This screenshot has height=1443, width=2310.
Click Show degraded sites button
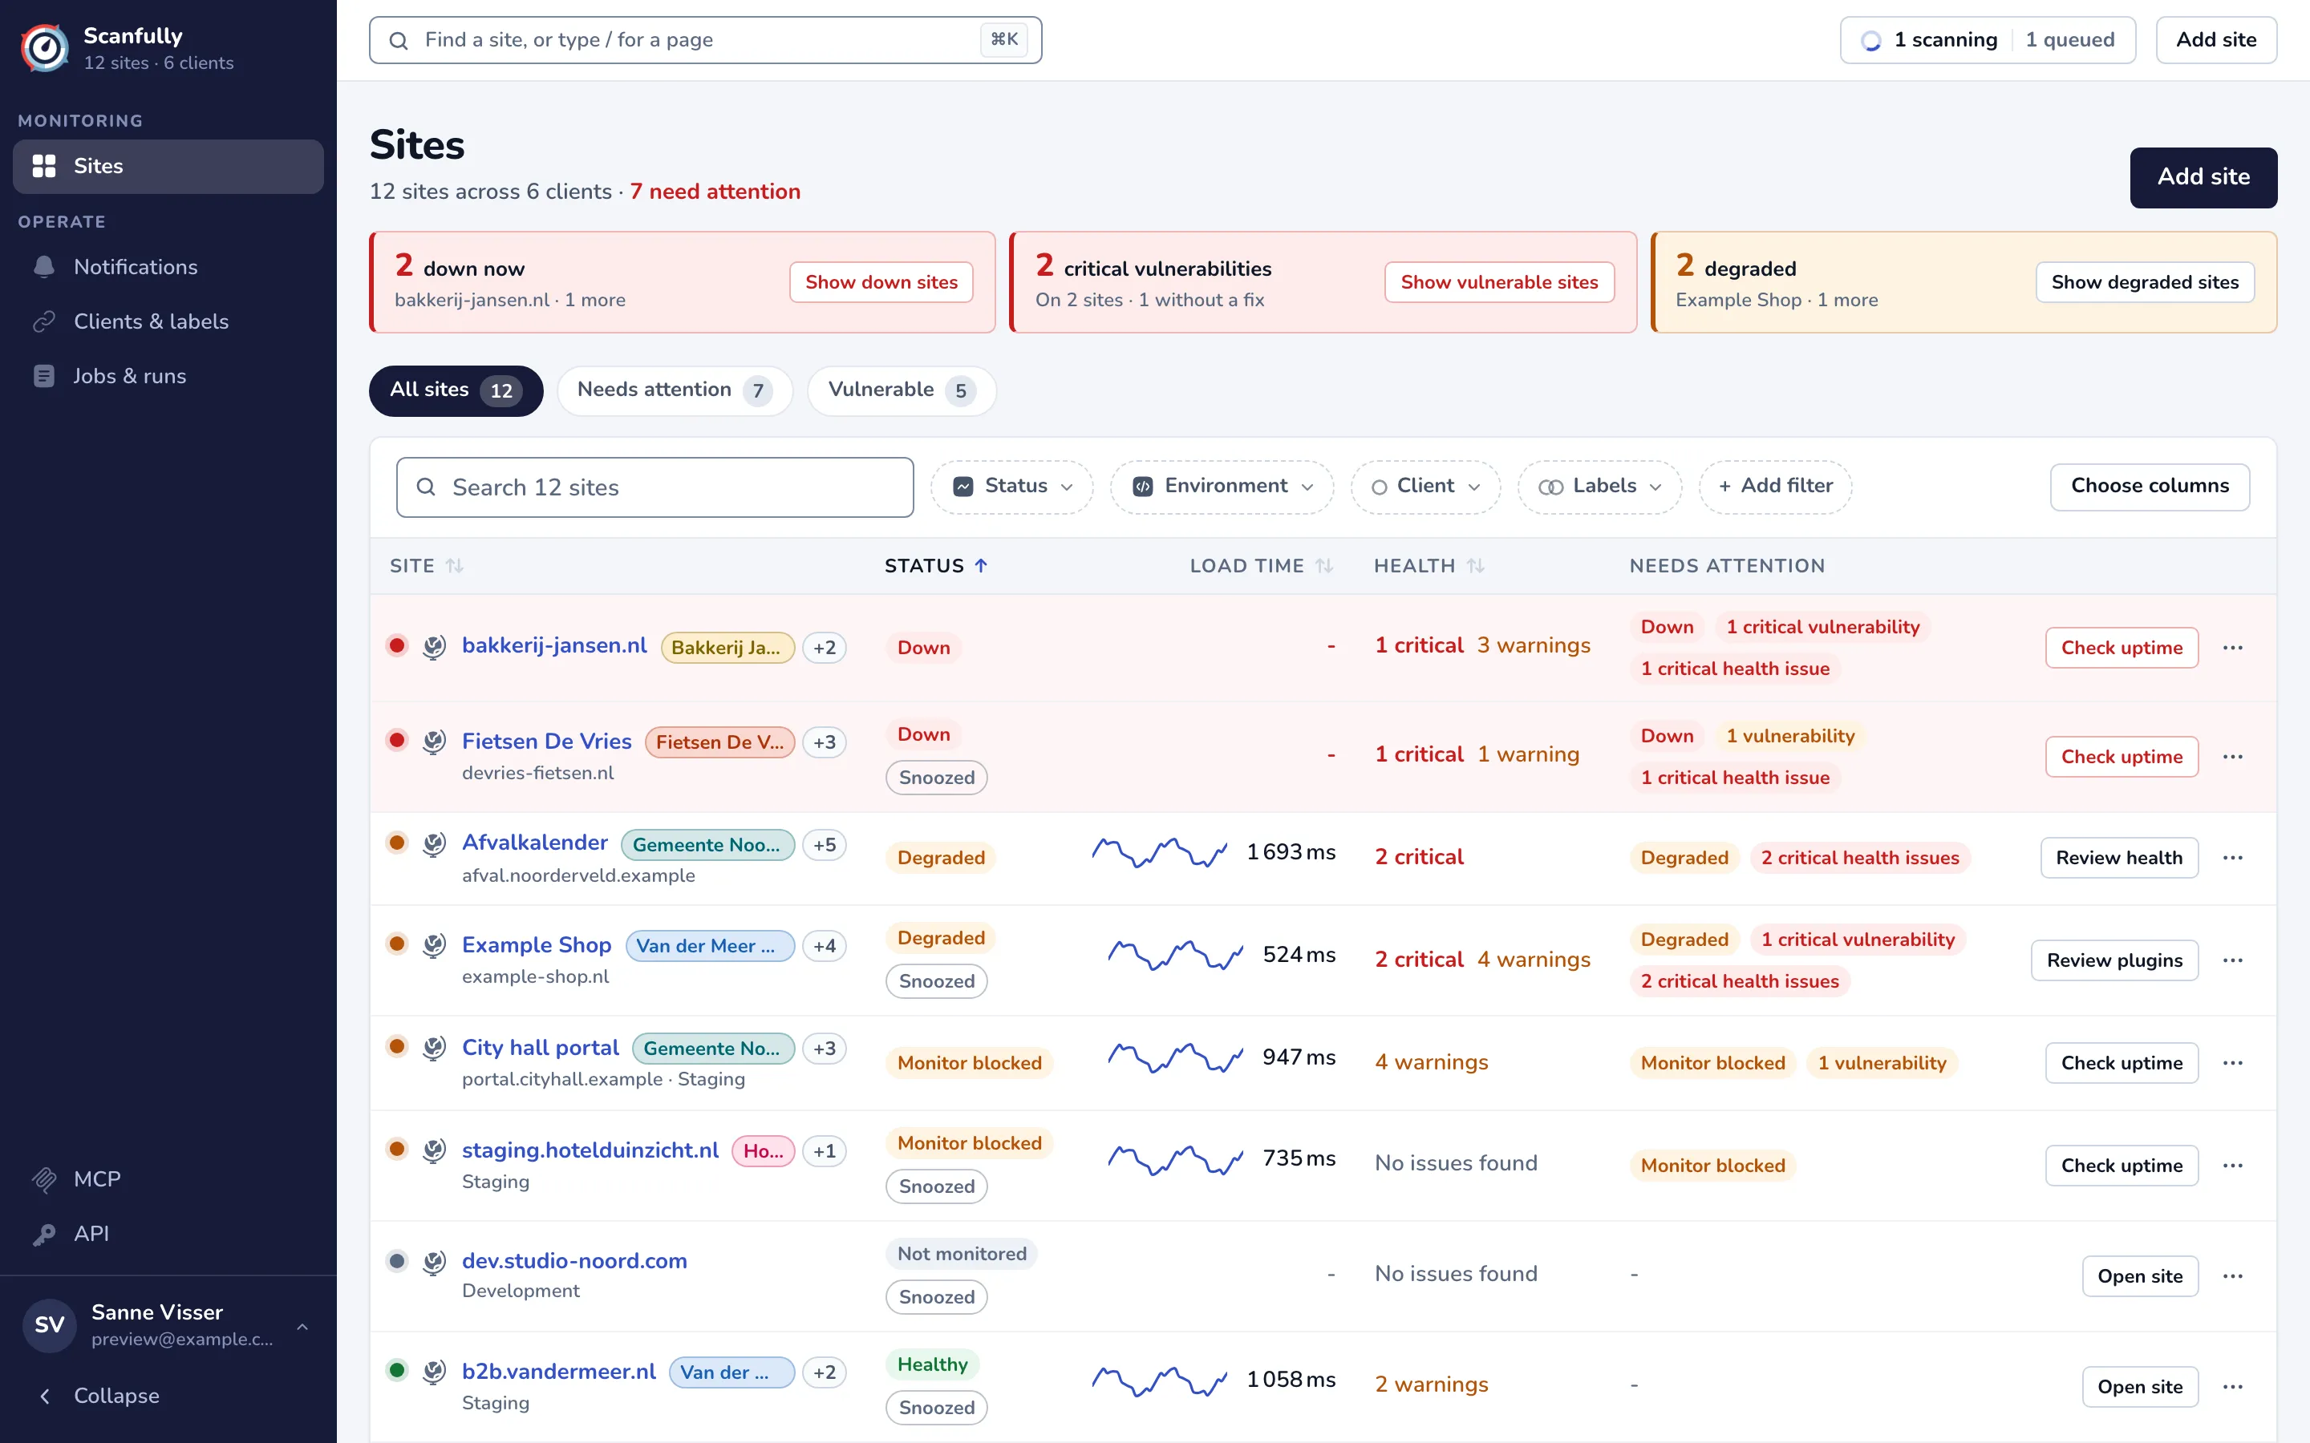click(x=2145, y=282)
